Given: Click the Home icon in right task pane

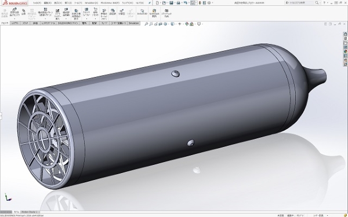Looking at the screenshot, I should [345, 34].
